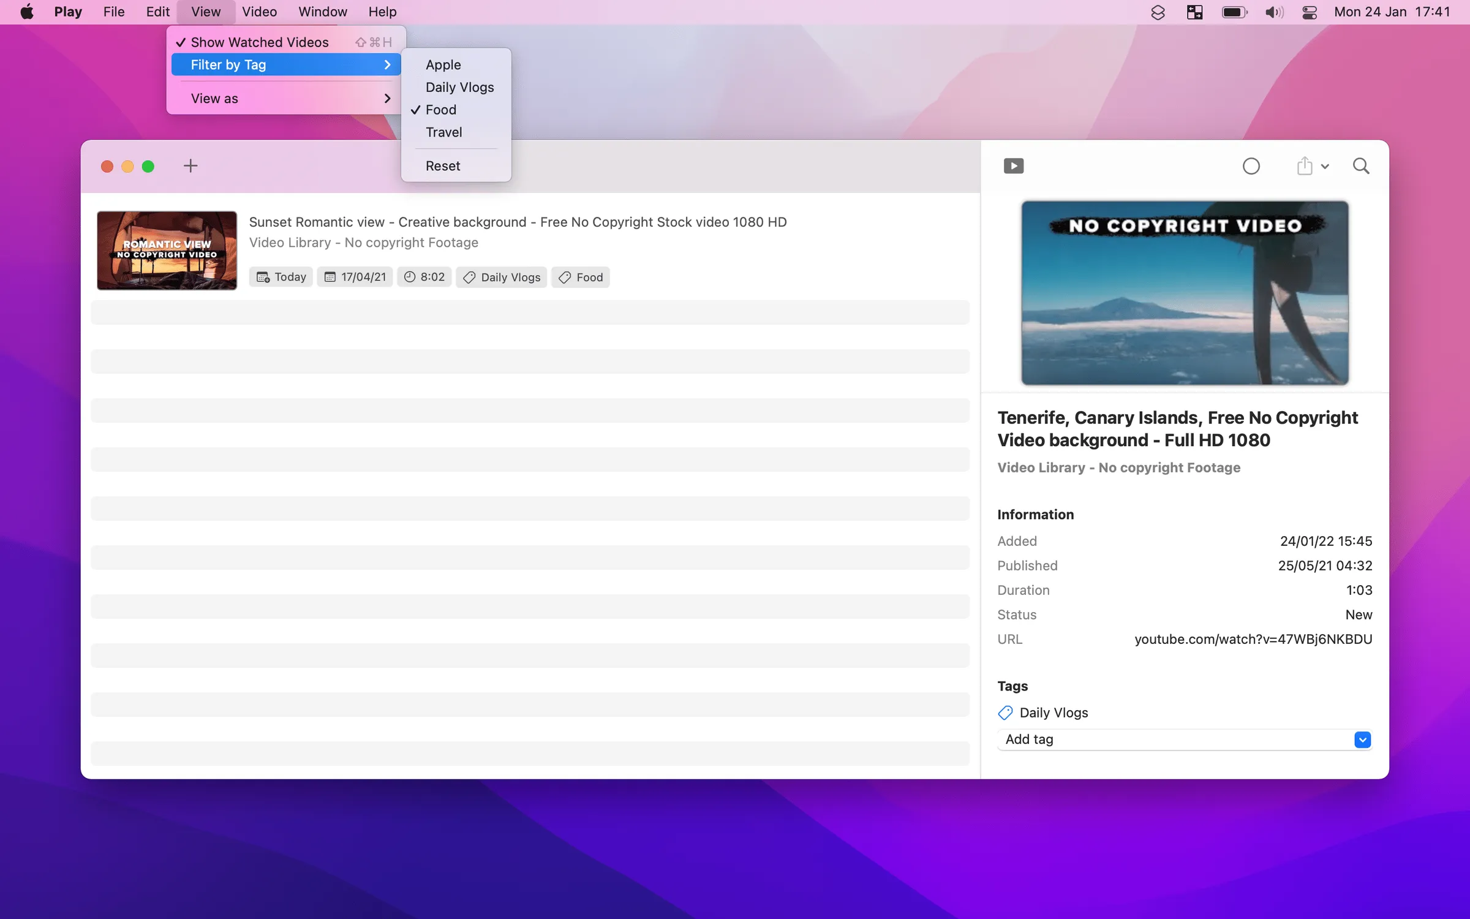This screenshot has height=919, width=1470.
Task: Click the add video plus icon
Action: [190, 165]
